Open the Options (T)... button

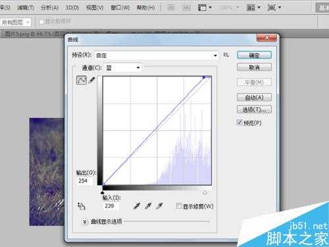pyautogui.click(x=254, y=109)
